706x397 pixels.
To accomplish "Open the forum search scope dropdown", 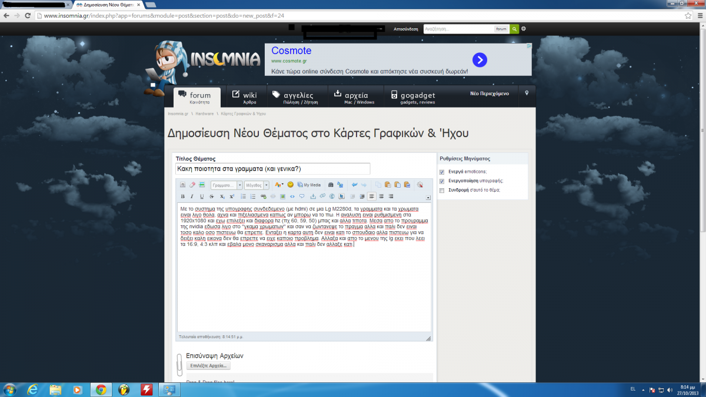I will [x=501, y=29].
